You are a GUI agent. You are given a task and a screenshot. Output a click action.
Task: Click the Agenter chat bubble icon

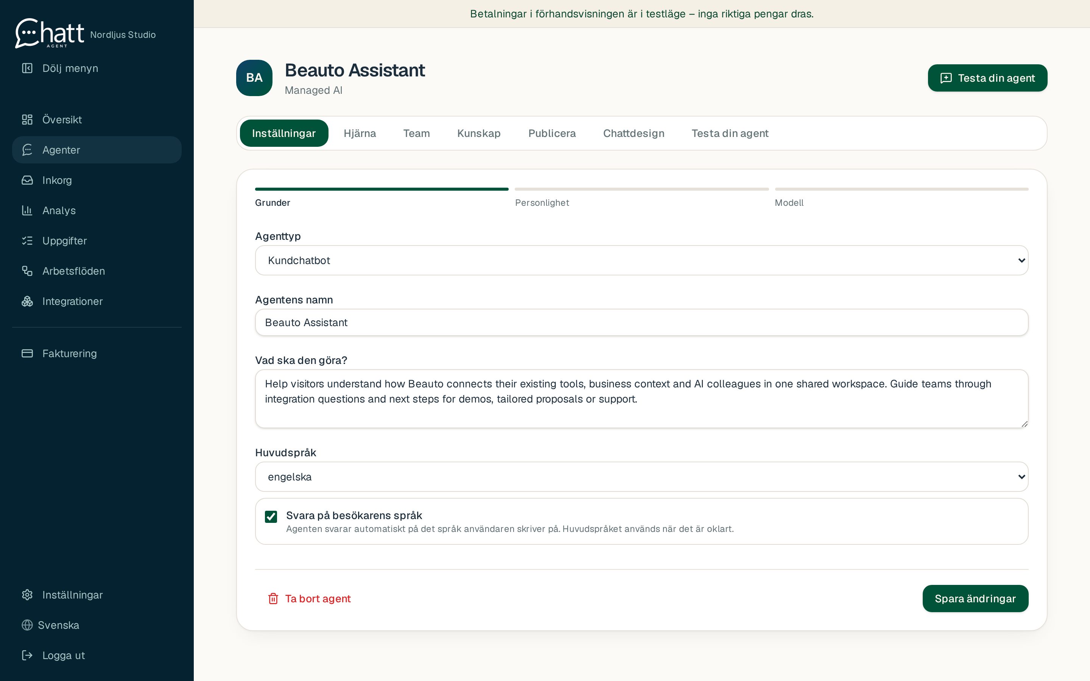click(x=27, y=149)
